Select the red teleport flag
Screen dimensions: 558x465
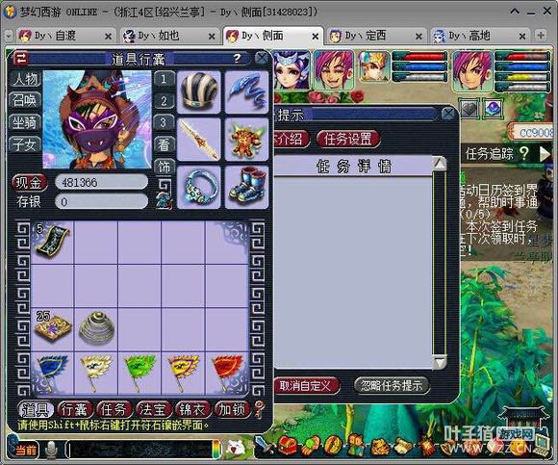[227, 374]
